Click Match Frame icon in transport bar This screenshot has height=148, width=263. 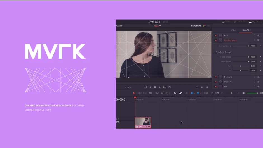tap(197, 87)
